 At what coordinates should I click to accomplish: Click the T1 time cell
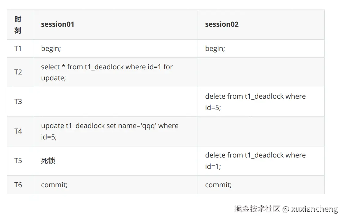click(18, 48)
